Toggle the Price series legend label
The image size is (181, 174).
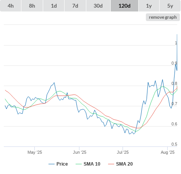point(62,164)
